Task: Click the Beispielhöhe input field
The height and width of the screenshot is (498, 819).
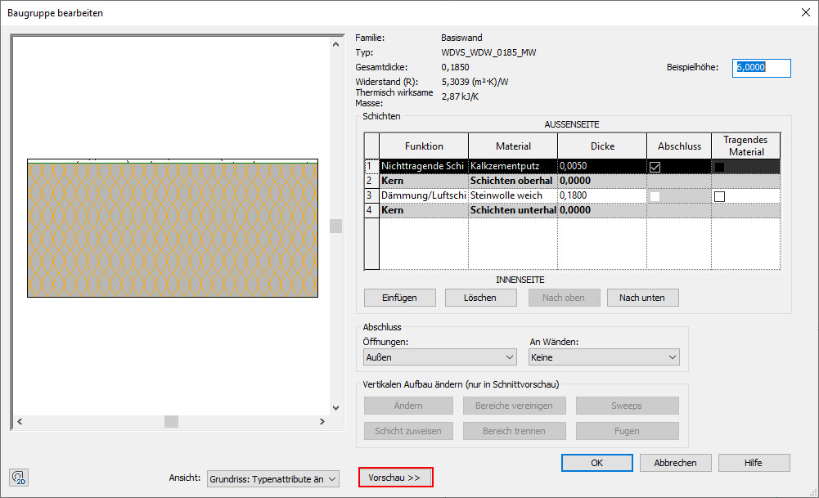Action: [762, 68]
